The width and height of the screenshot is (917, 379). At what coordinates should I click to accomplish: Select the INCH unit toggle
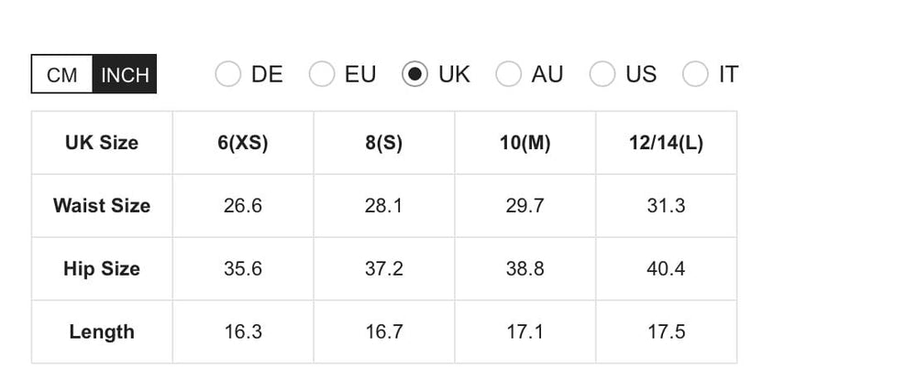125,75
